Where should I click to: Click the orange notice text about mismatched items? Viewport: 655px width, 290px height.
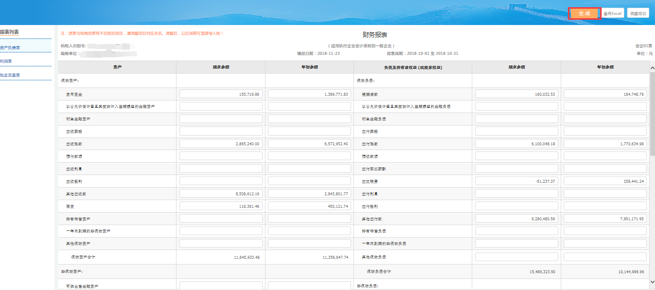click(142, 34)
